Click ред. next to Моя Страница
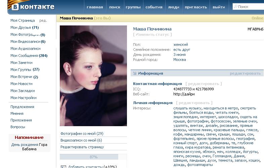 point(43,21)
